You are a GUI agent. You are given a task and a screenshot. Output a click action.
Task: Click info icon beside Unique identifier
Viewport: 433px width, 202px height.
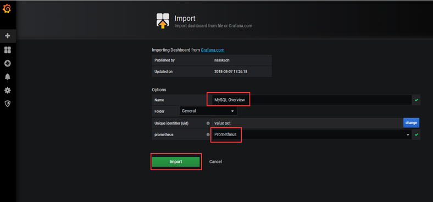208,124
